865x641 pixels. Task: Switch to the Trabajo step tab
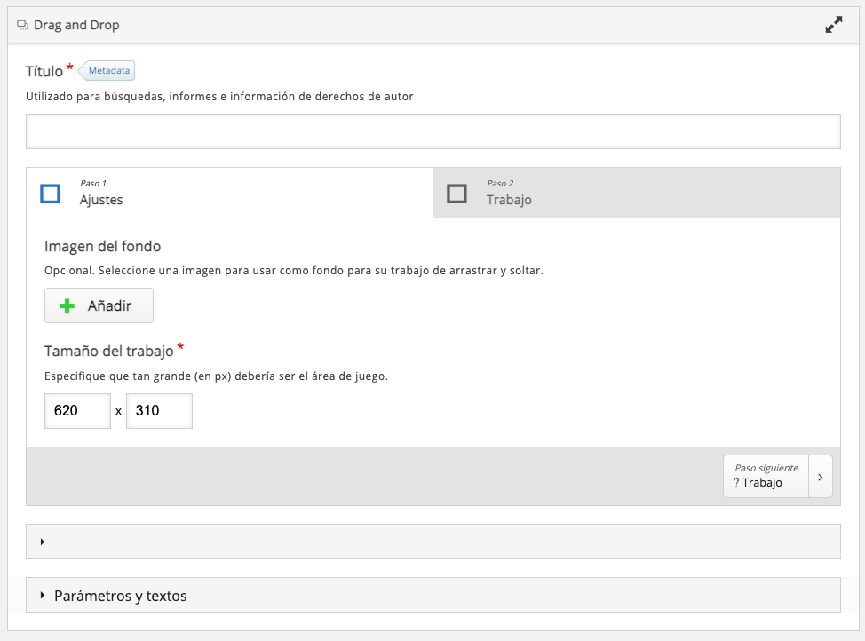[x=637, y=193]
